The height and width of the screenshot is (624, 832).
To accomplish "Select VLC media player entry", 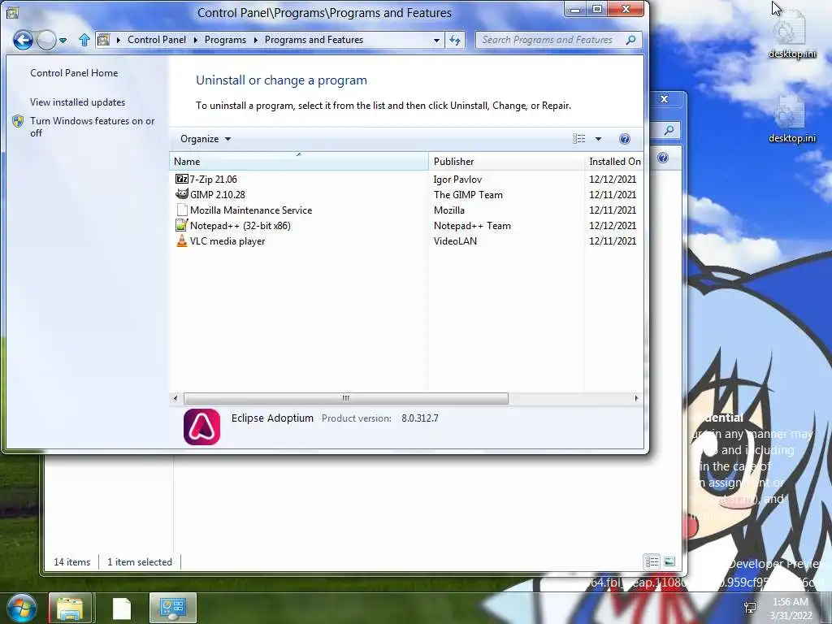I will click(227, 240).
